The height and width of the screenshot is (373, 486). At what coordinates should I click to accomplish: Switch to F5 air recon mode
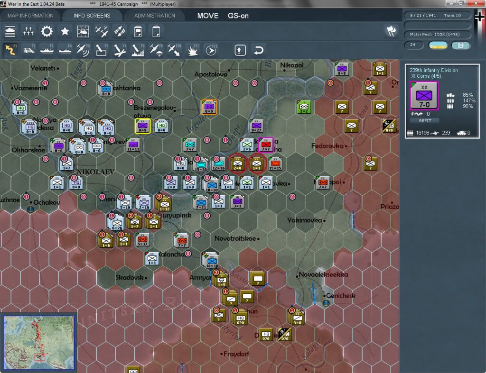83,50
